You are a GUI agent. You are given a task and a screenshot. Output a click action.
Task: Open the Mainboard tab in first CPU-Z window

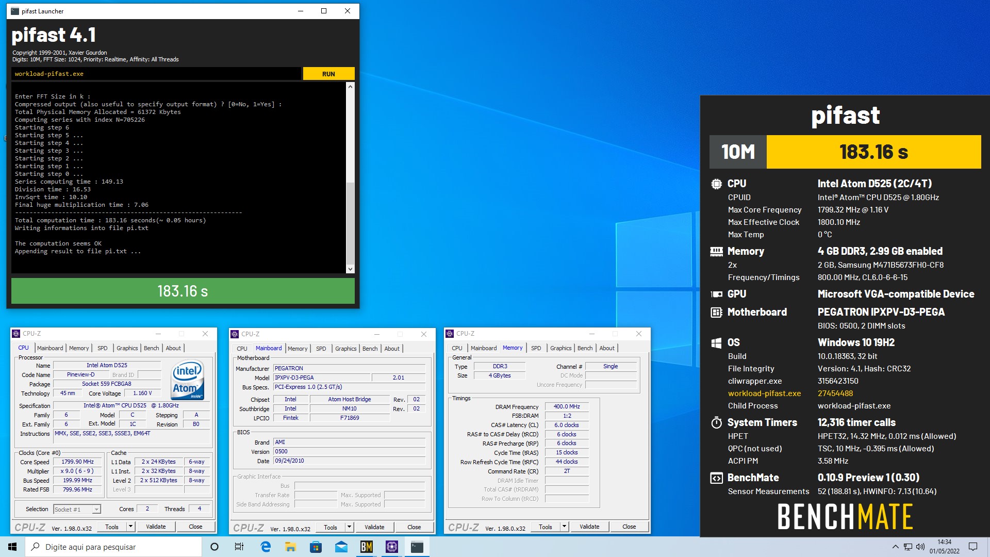(50, 348)
